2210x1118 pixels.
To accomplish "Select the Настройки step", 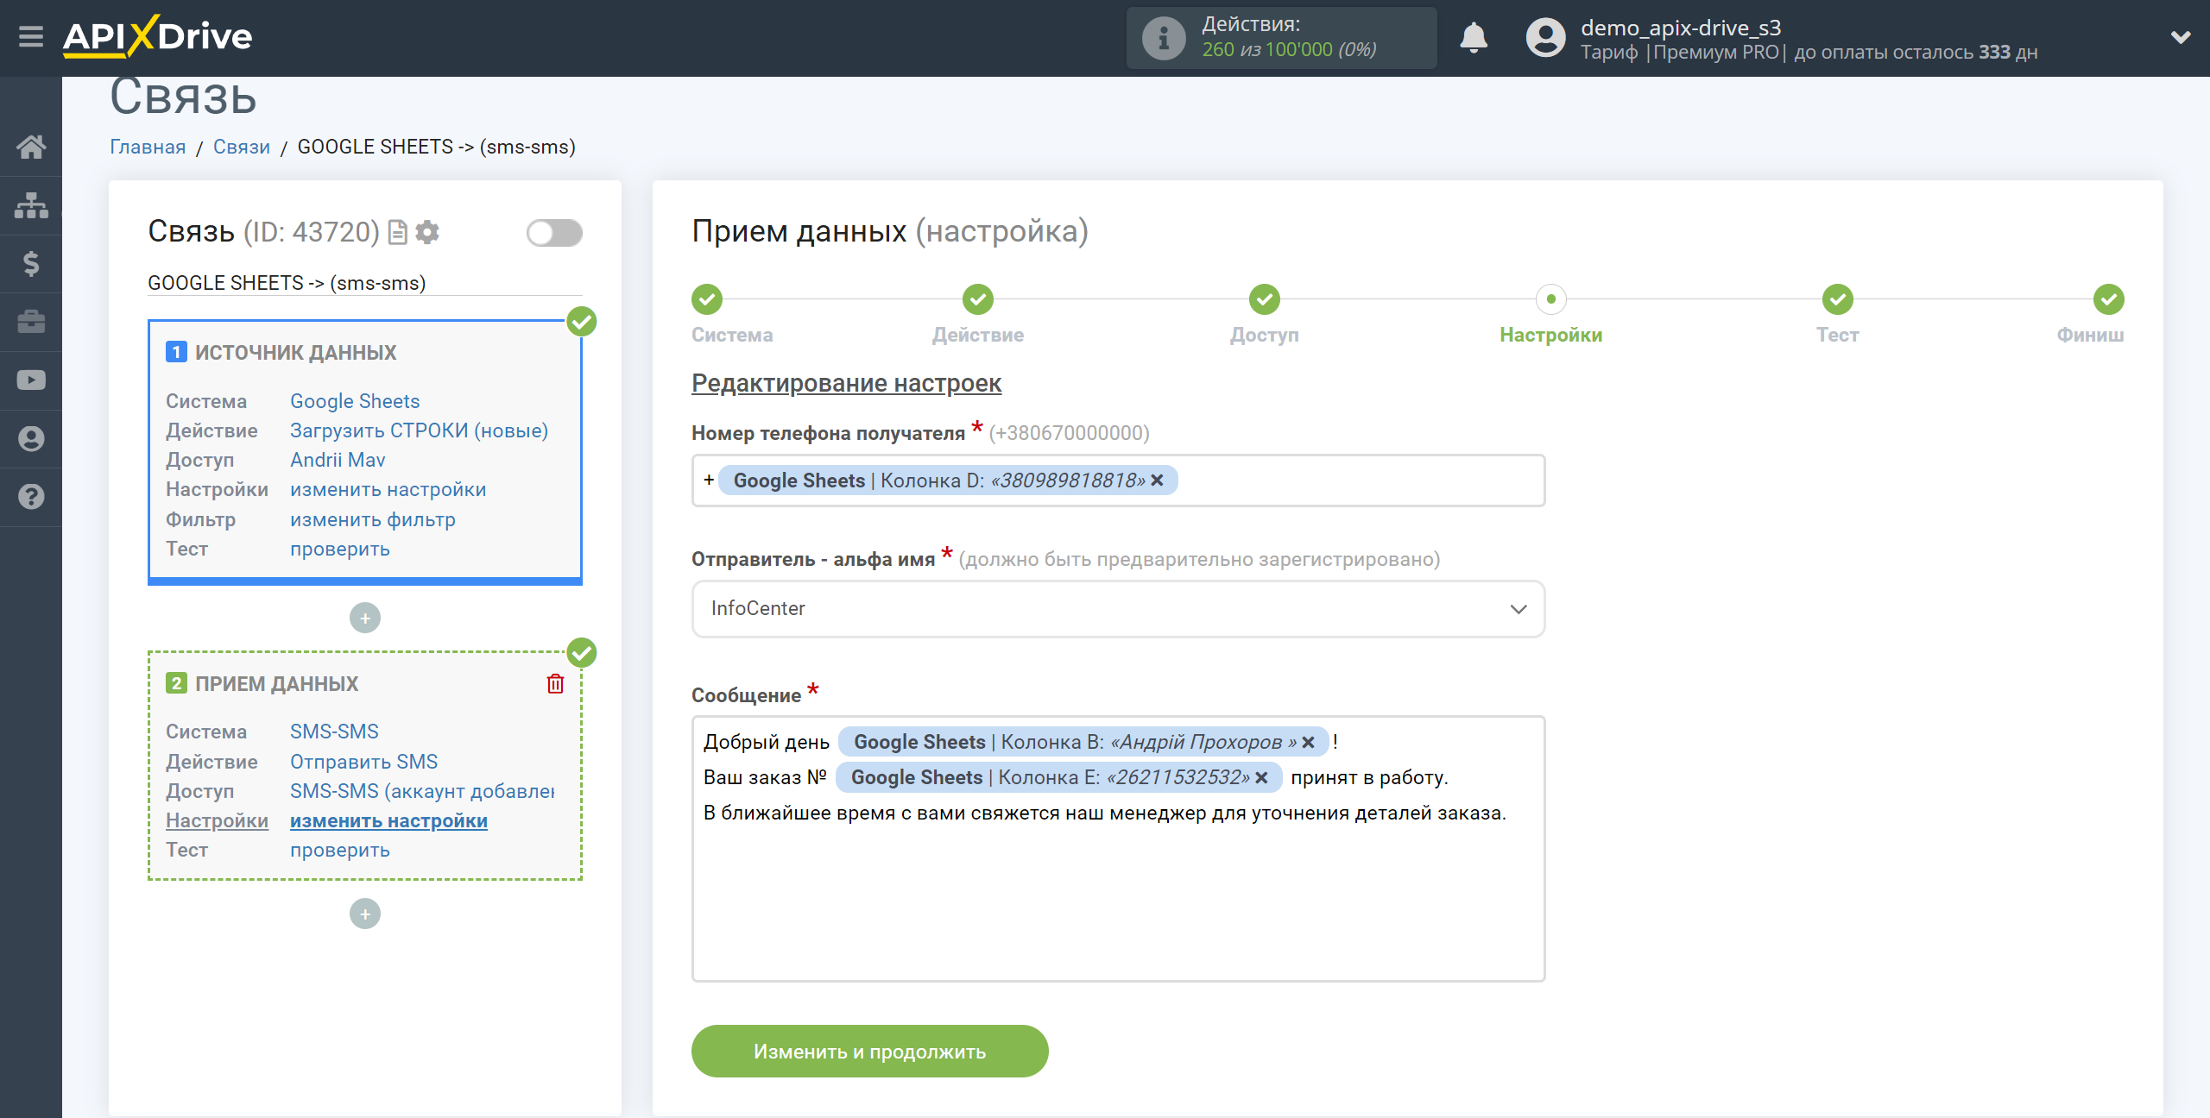I will 1551,299.
